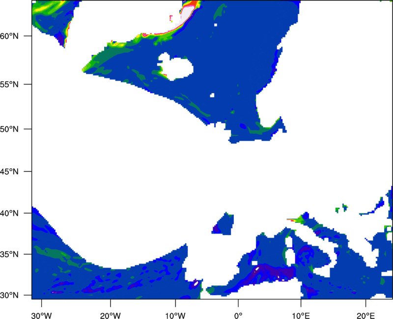Click the 50°N latitude label
Screen dimensions: 393x319
[9, 130]
